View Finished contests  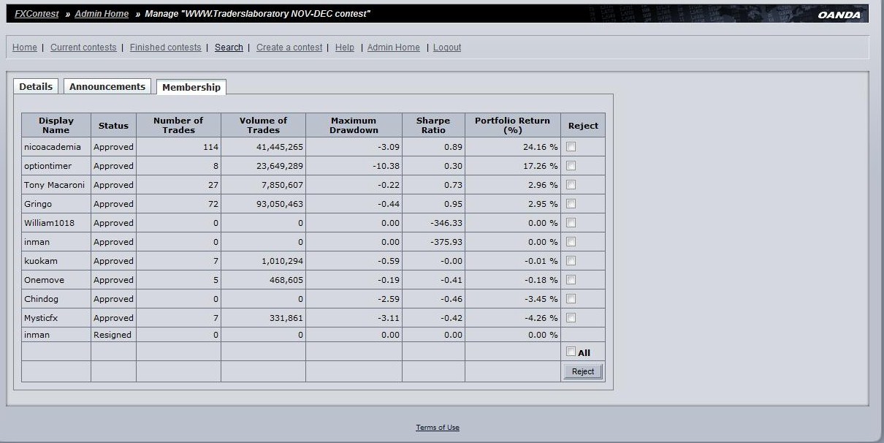click(x=165, y=48)
